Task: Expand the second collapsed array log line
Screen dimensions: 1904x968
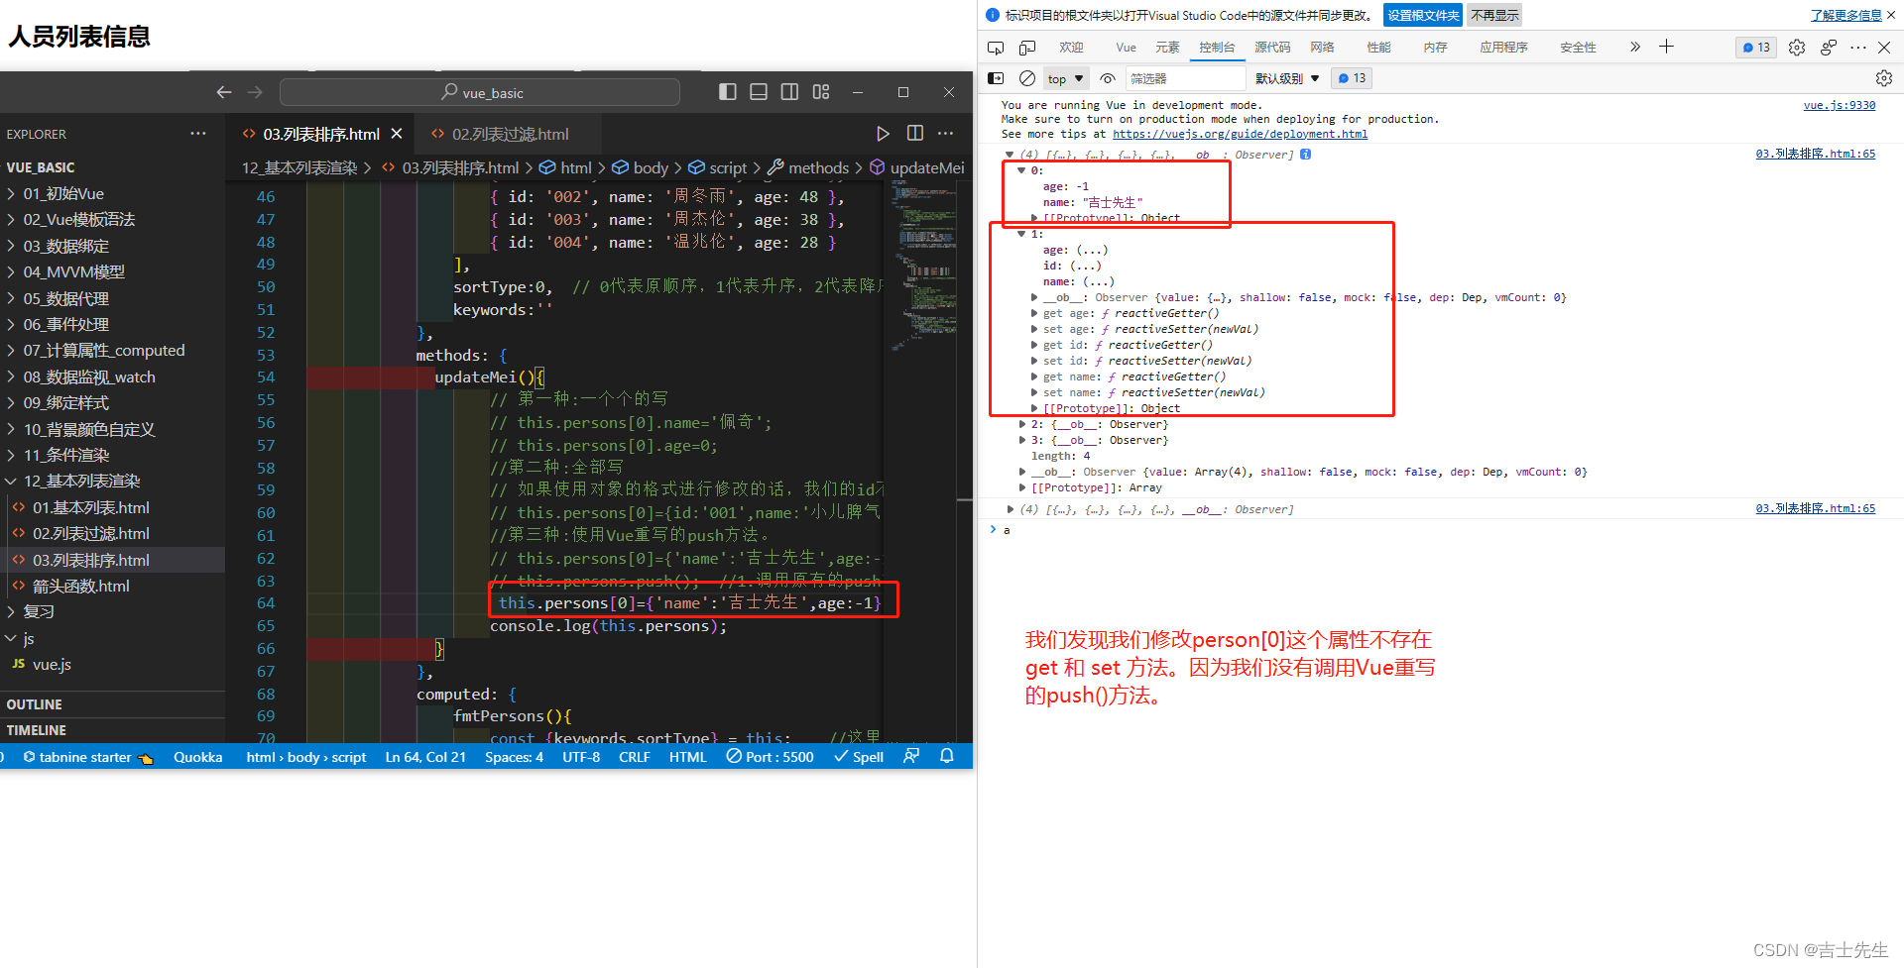Action: click(x=1010, y=509)
